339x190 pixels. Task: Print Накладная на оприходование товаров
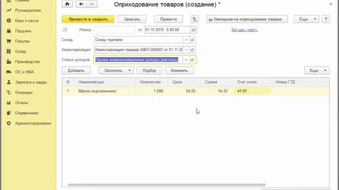(x=247, y=19)
